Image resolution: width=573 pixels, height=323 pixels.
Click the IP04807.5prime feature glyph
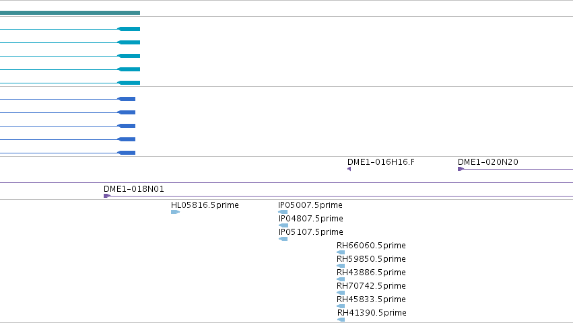click(283, 225)
